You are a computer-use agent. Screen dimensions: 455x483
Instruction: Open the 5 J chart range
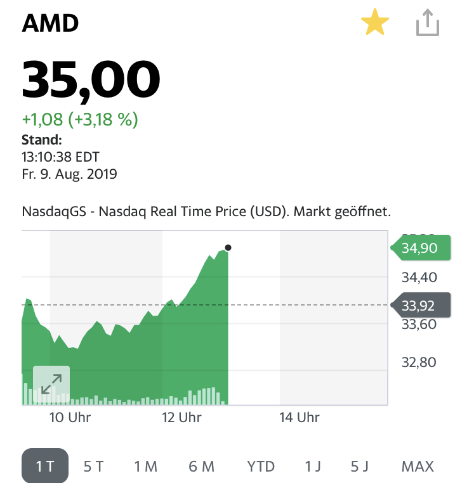coord(360,467)
